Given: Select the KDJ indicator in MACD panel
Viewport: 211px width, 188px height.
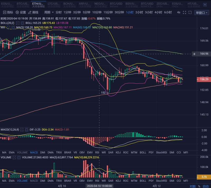Looking at the screenshot, I should pyautogui.click(x=118, y=152).
